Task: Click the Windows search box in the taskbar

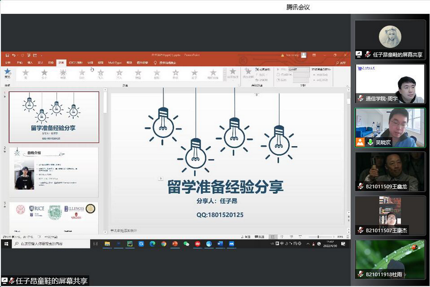Action: (x=54, y=243)
